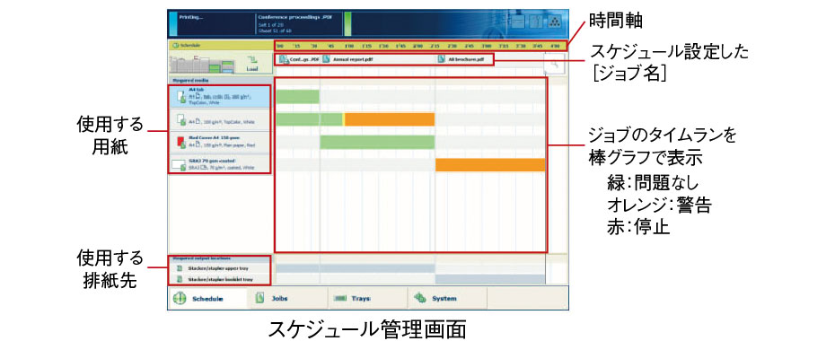
Task: Click the green bar in the Red Cover row
Action: pyautogui.click(x=377, y=142)
